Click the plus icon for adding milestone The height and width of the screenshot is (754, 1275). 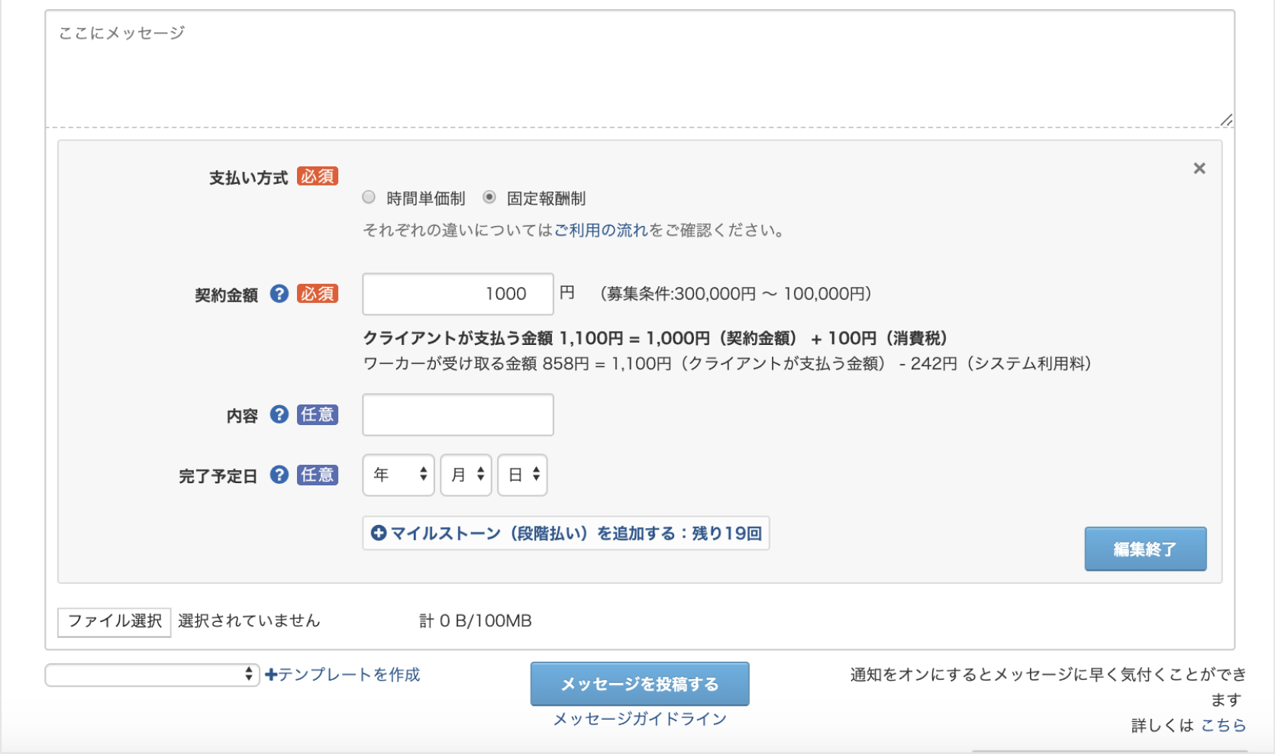pos(379,533)
